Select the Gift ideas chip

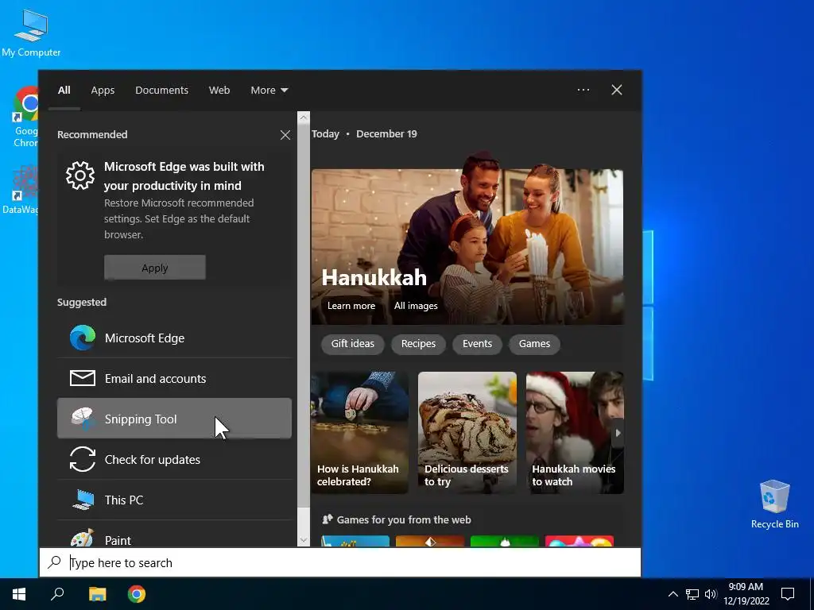(352, 343)
